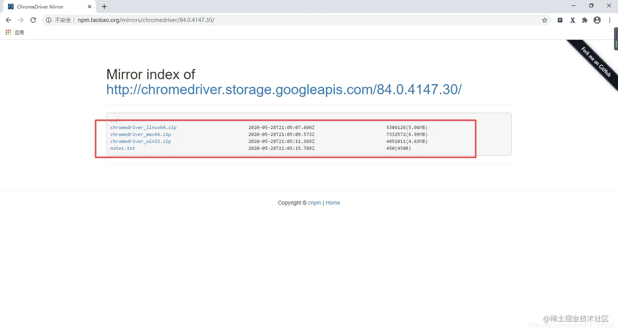The width and height of the screenshot is (618, 332).
Task: Click the vertical scrollbar thumb at the right edge
Action: [616, 39]
